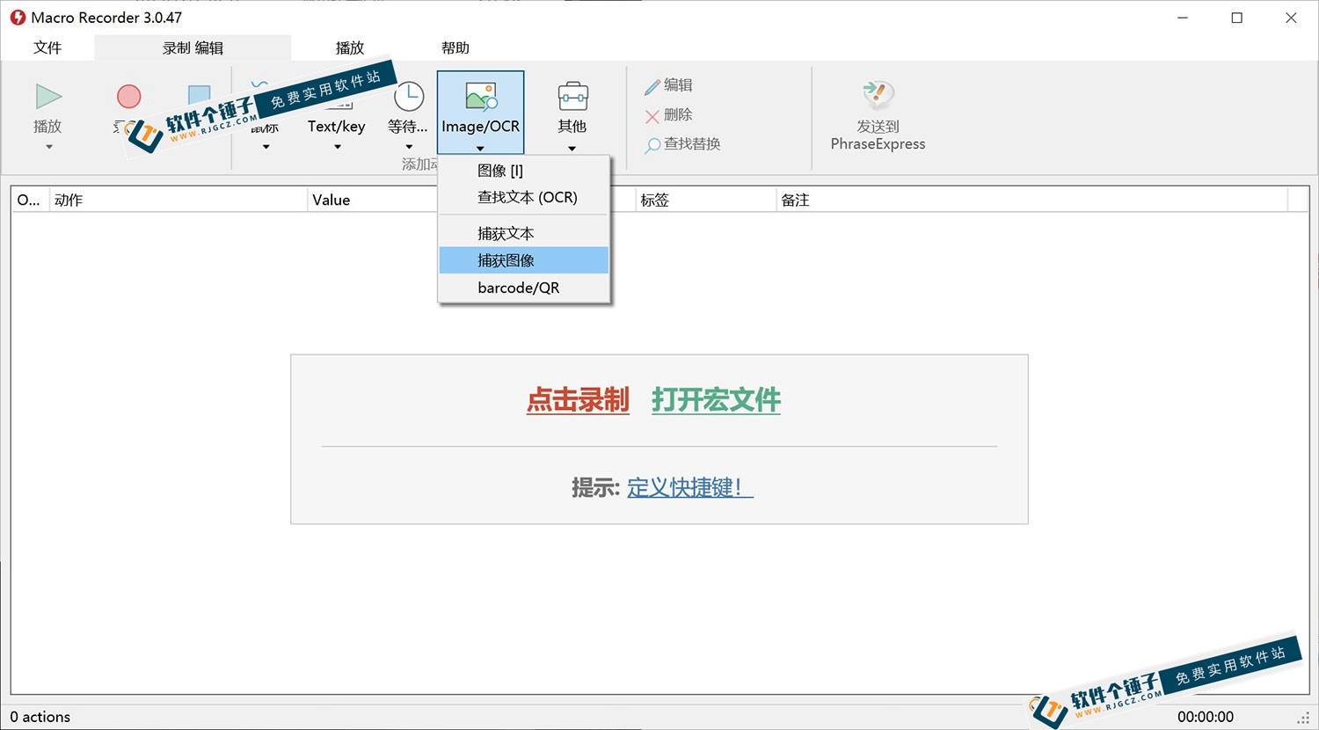Open the 帮助 tab
The width and height of the screenshot is (1319, 730).
[455, 47]
